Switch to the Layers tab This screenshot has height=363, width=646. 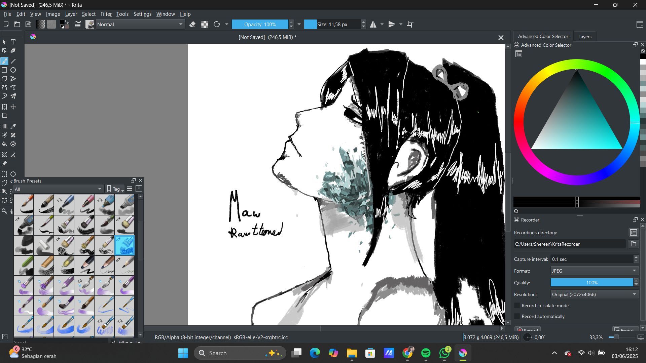(x=585, y=37)
